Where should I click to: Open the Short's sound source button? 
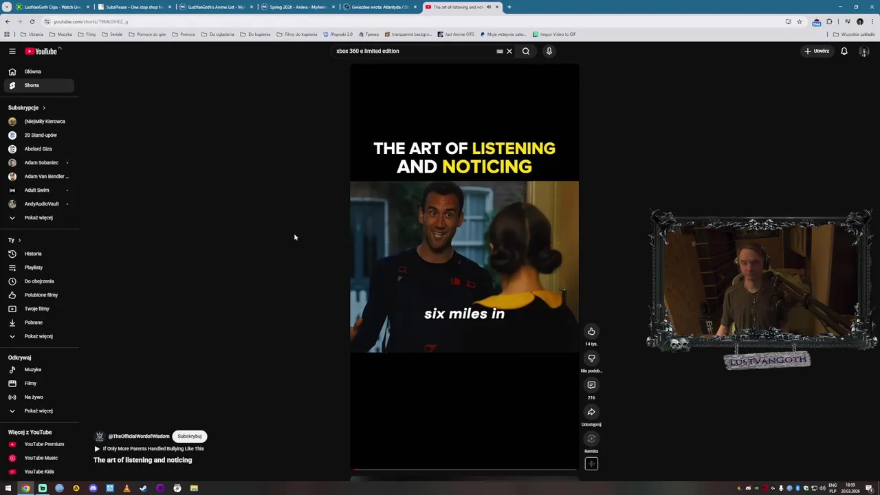click(591, 464)
